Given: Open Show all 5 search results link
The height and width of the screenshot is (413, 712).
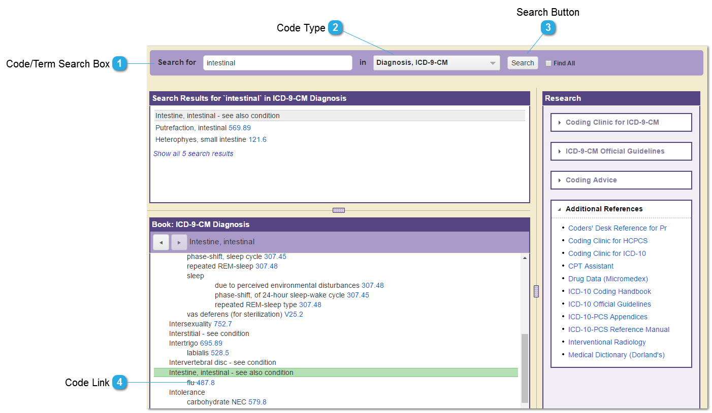Looking at the screenshot, I should (x=193, y=154).
